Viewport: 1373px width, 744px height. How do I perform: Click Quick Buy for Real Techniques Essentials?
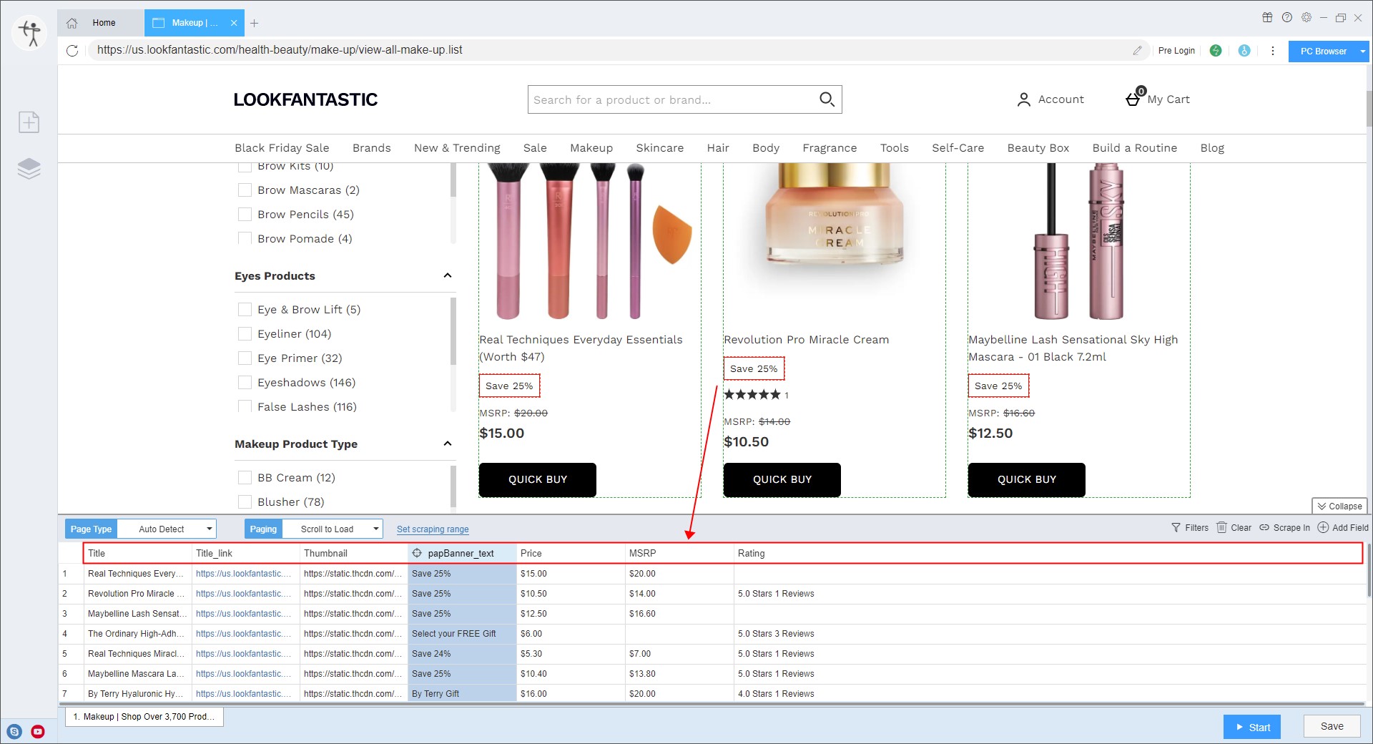[x=537, y=479]
